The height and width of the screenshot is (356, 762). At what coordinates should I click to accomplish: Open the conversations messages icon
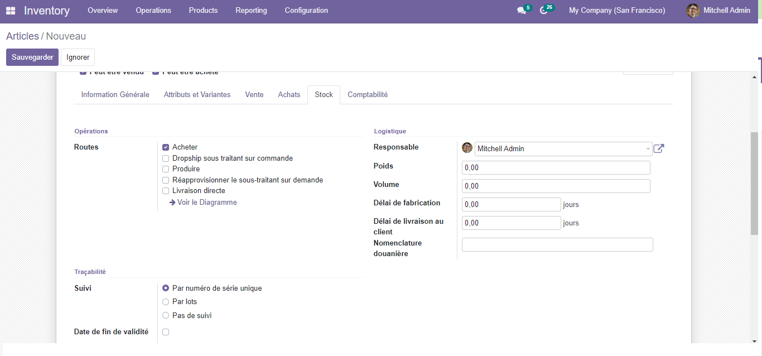522,11
